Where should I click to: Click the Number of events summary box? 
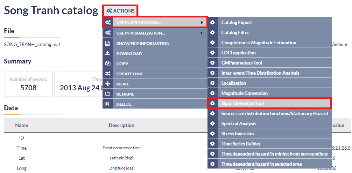coord(28,84)
